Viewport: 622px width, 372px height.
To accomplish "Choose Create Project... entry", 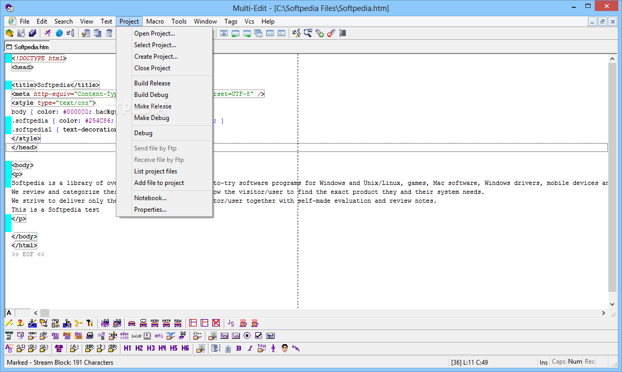I will pos(156,56).
